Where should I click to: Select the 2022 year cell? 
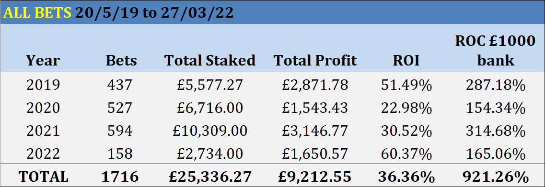(43, 154)
